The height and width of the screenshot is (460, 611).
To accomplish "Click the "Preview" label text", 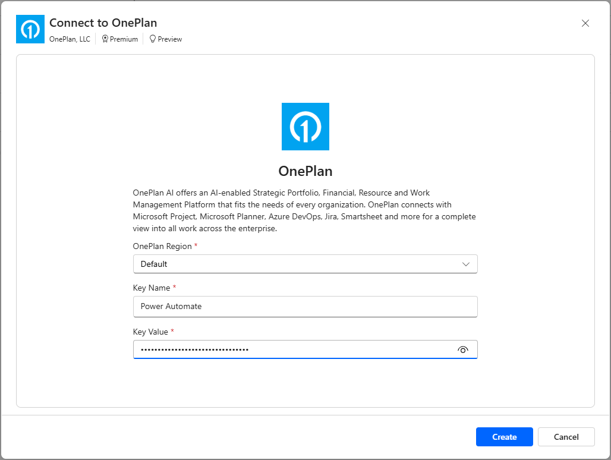I will coord(170,39).
